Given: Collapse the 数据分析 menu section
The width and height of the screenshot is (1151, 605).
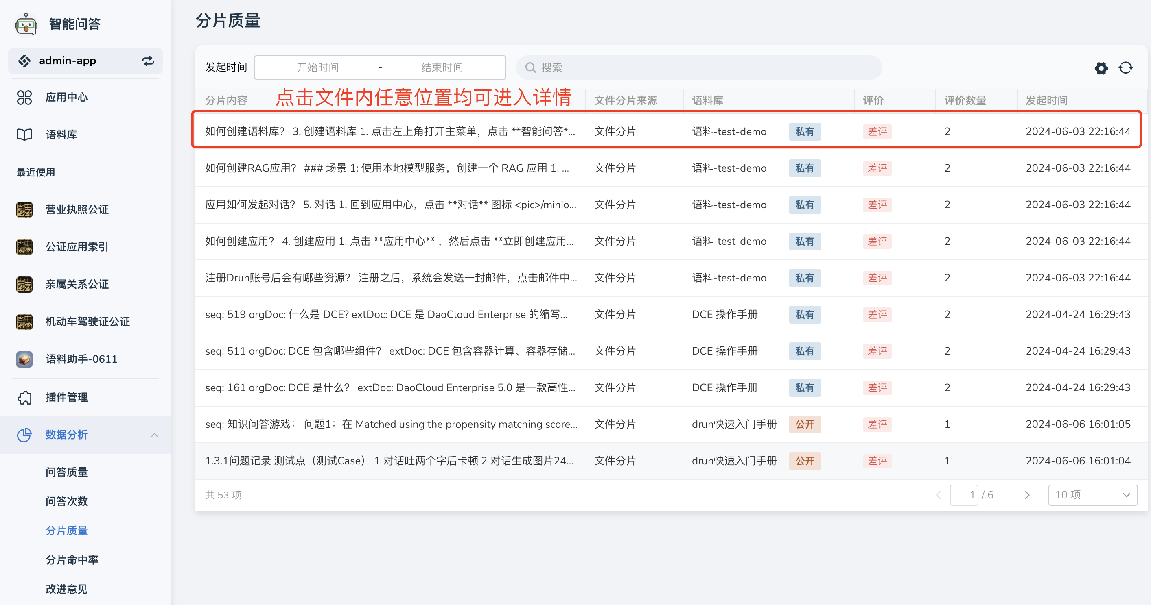Looking at the screenshot, I should (155, 435).
